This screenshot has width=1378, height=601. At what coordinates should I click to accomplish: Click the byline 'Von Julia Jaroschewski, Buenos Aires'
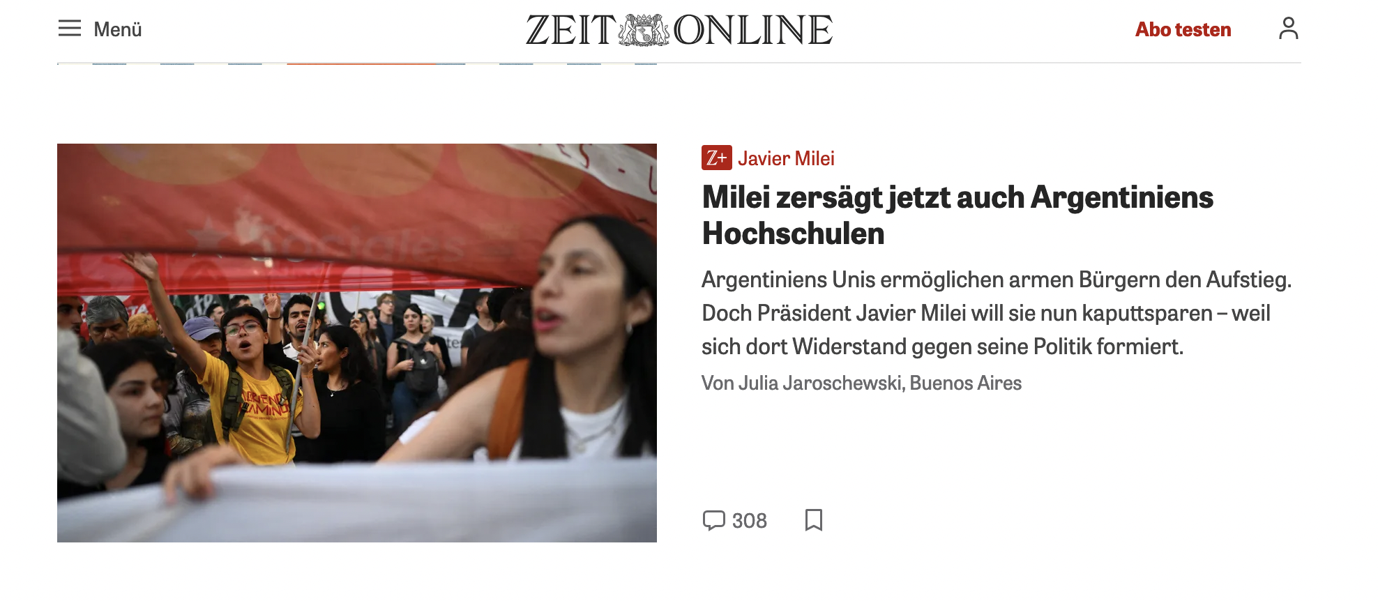861,383
